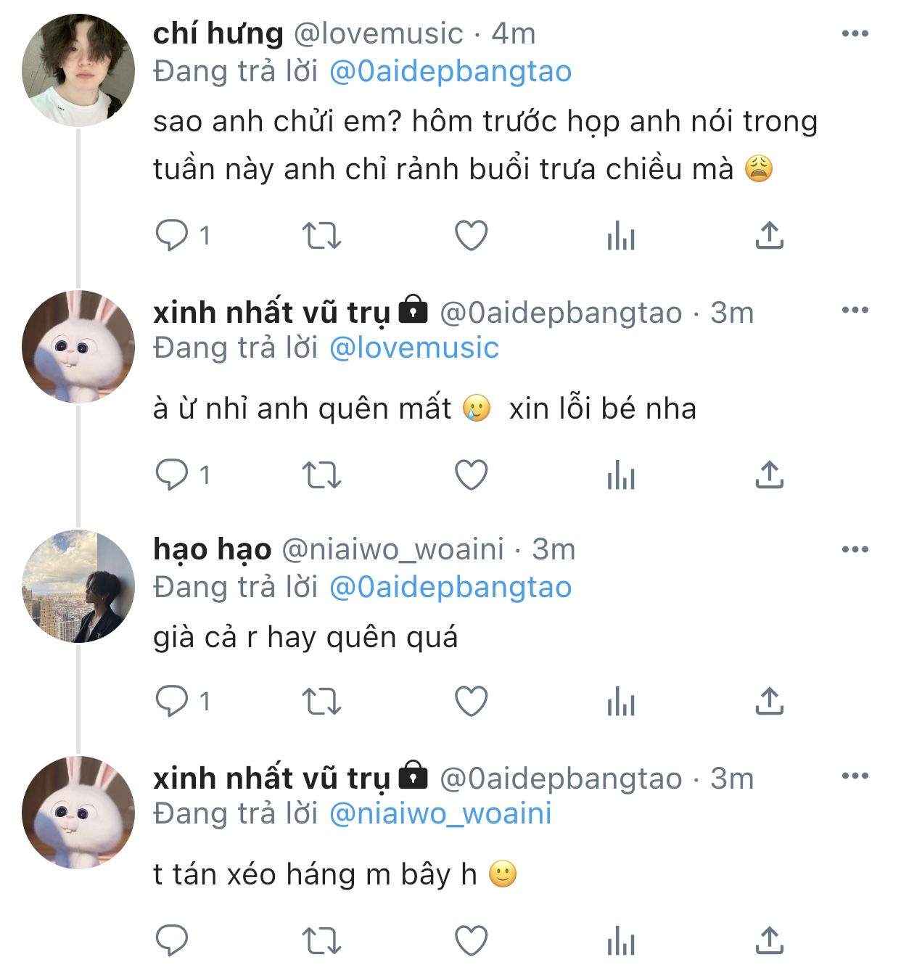
Task: Share chí hưng's tweet
Action: (x=769, y=236)
